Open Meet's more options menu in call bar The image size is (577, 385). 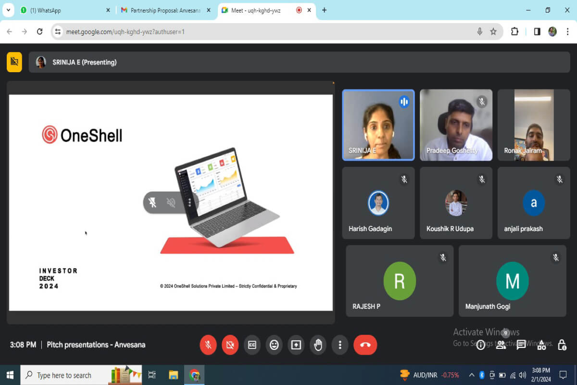(340, 345)
